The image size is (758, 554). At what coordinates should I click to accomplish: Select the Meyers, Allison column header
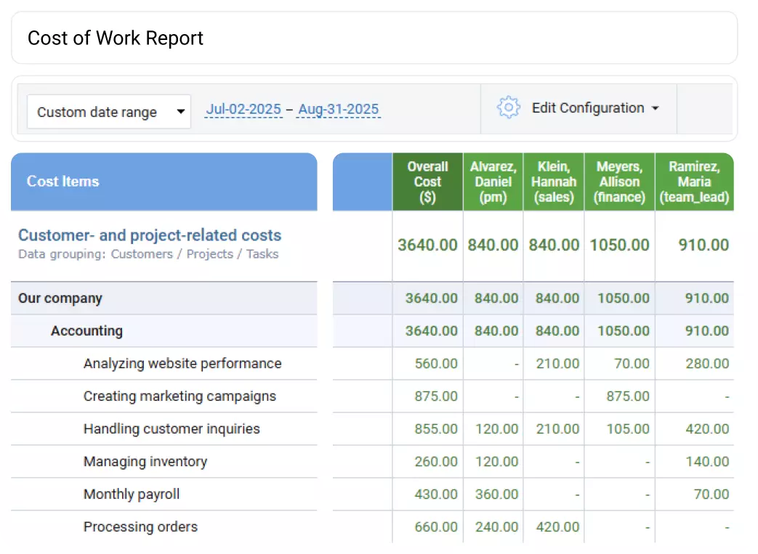pyautogui.click(x=619, y=182)
